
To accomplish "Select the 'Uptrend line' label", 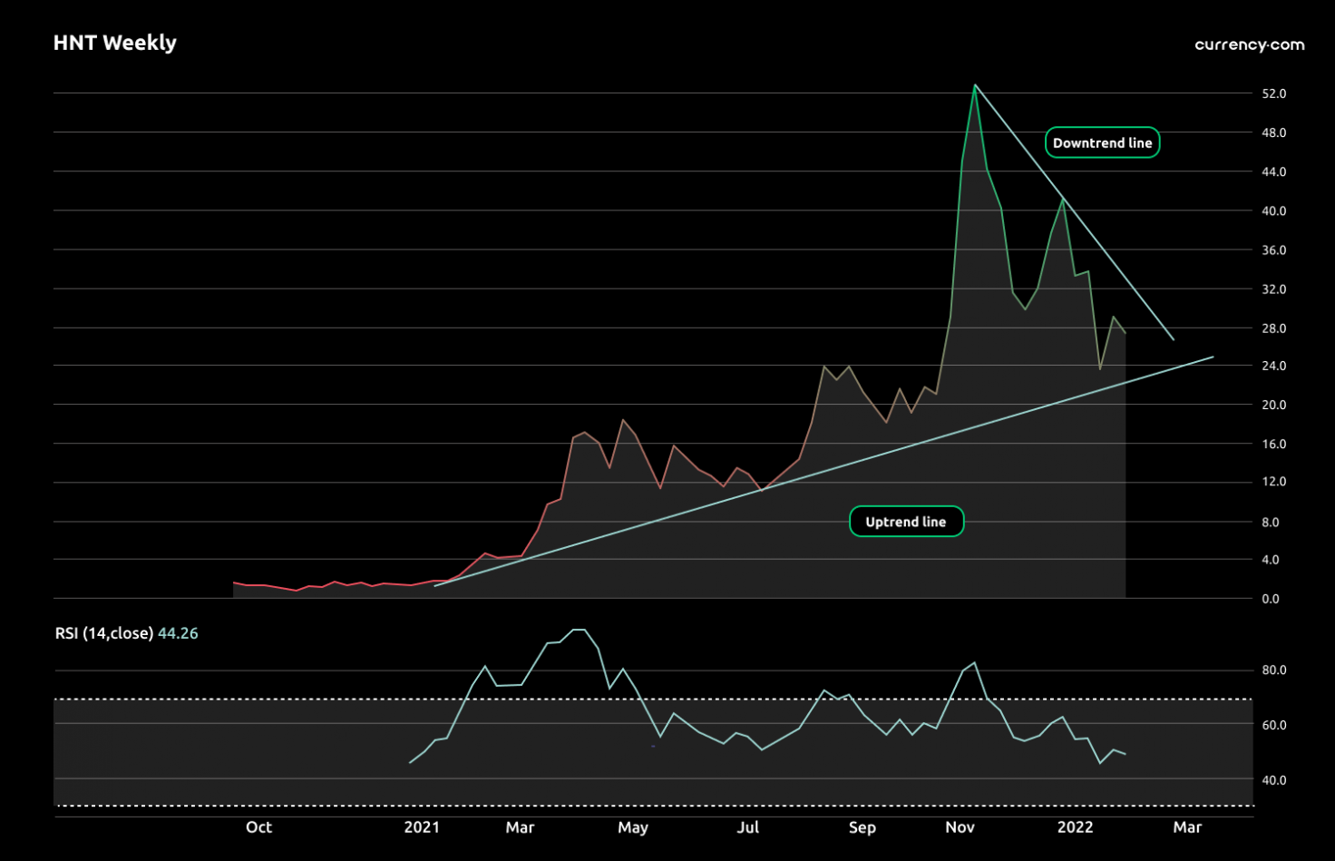I will pos(906,522).
